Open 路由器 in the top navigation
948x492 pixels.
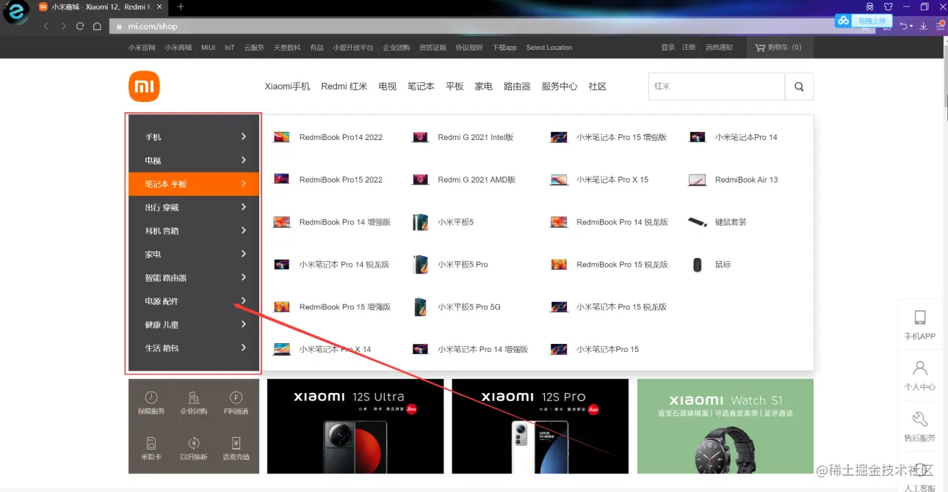pyautogui.click(x=517, y=87)
